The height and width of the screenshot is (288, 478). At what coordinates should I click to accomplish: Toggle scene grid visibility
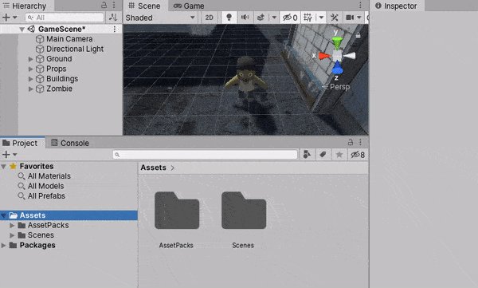coord(308,18)
